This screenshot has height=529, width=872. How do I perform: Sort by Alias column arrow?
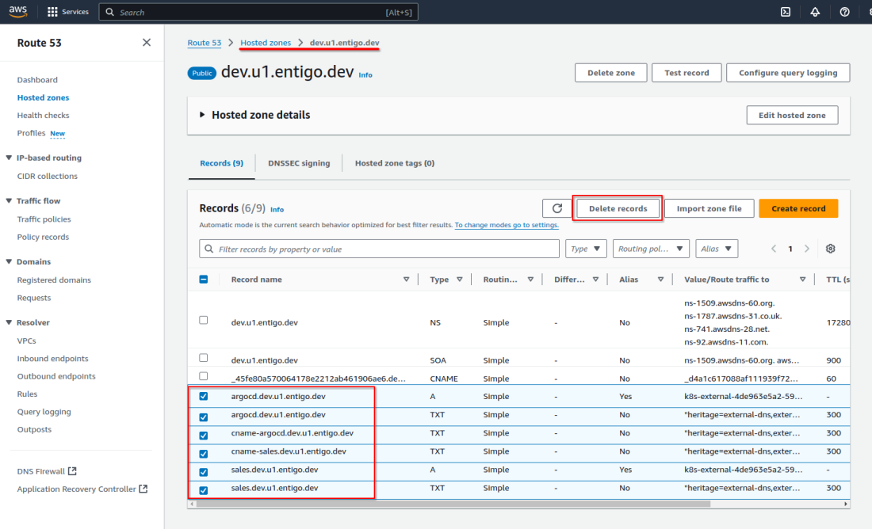click(x=660, y=280)
